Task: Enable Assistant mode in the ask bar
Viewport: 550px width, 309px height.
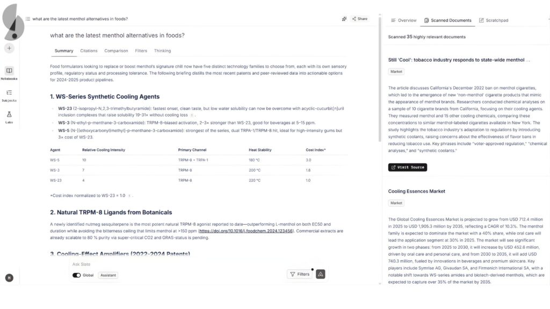Action: (108, 275)
